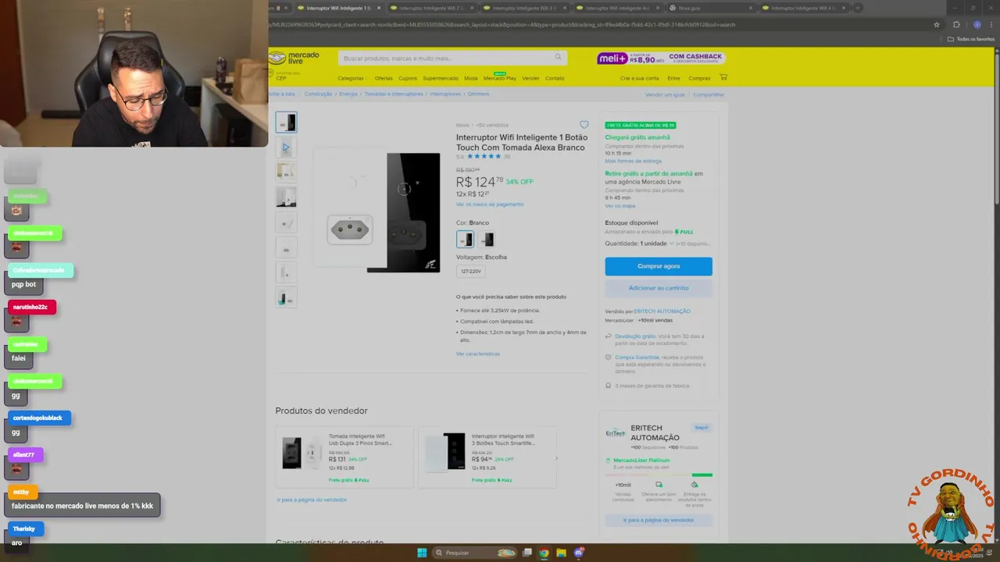Open Mais formas de entrega link
This screenshot has width=1000, height=562.
pos(633,161)
